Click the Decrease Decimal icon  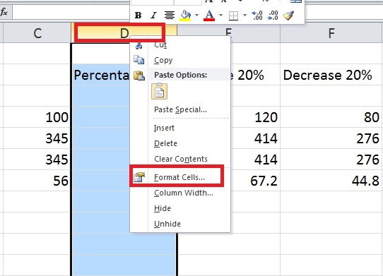tap(273, 16)
